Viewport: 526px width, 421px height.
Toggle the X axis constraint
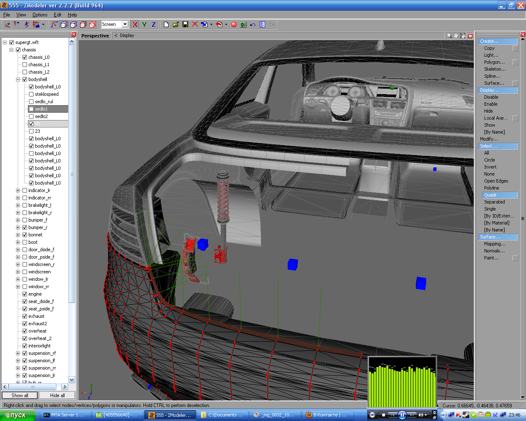[x=134, y=25]
